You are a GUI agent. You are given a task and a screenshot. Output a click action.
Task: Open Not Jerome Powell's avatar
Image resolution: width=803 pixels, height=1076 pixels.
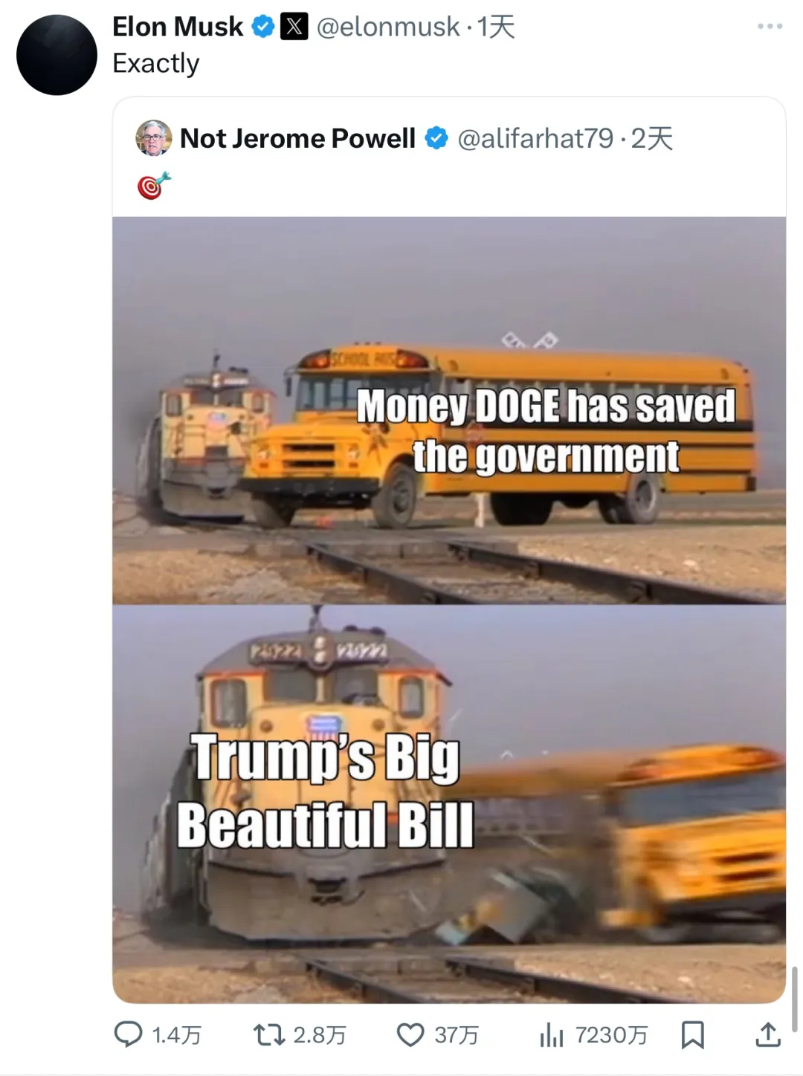point(154,138)
